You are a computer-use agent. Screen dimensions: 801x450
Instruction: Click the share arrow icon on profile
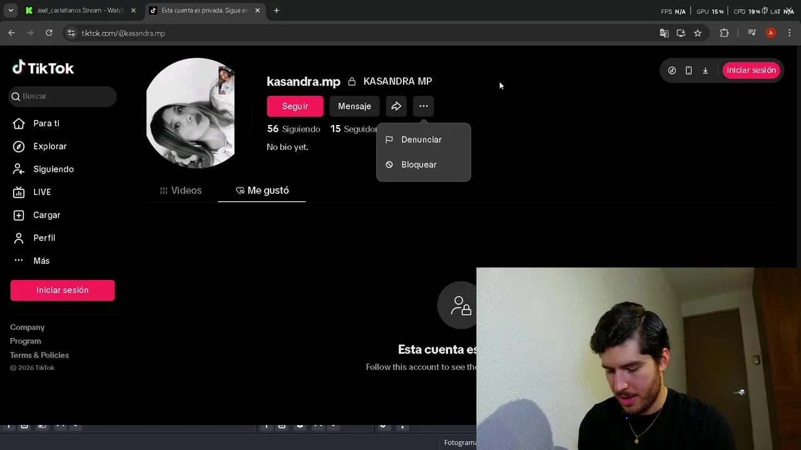pos(396,106)
